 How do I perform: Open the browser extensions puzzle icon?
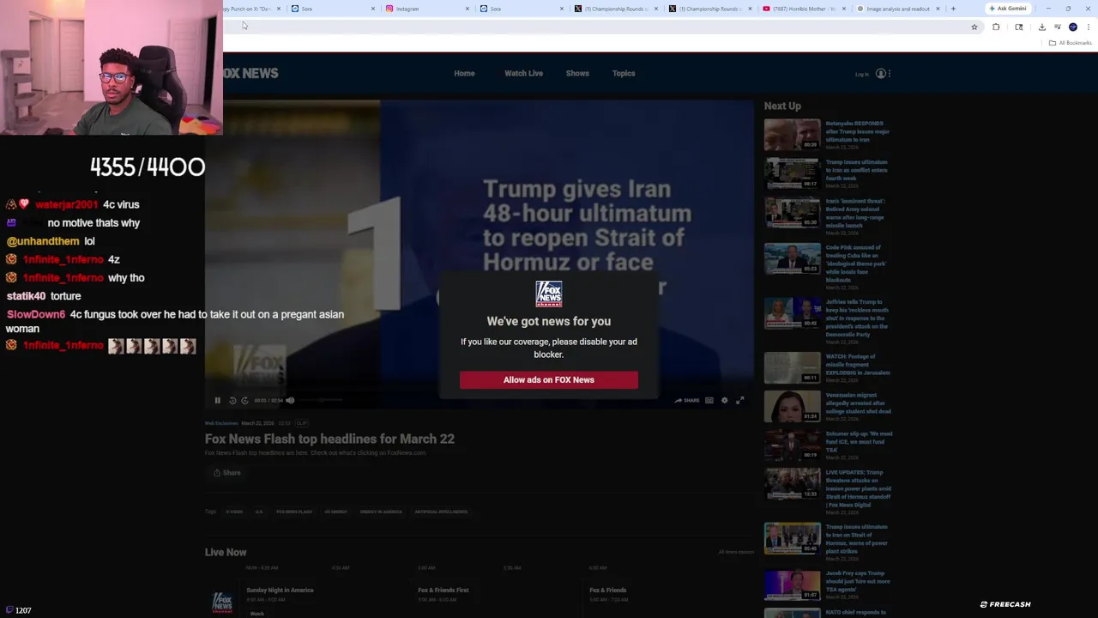click(x=996, y=27)
